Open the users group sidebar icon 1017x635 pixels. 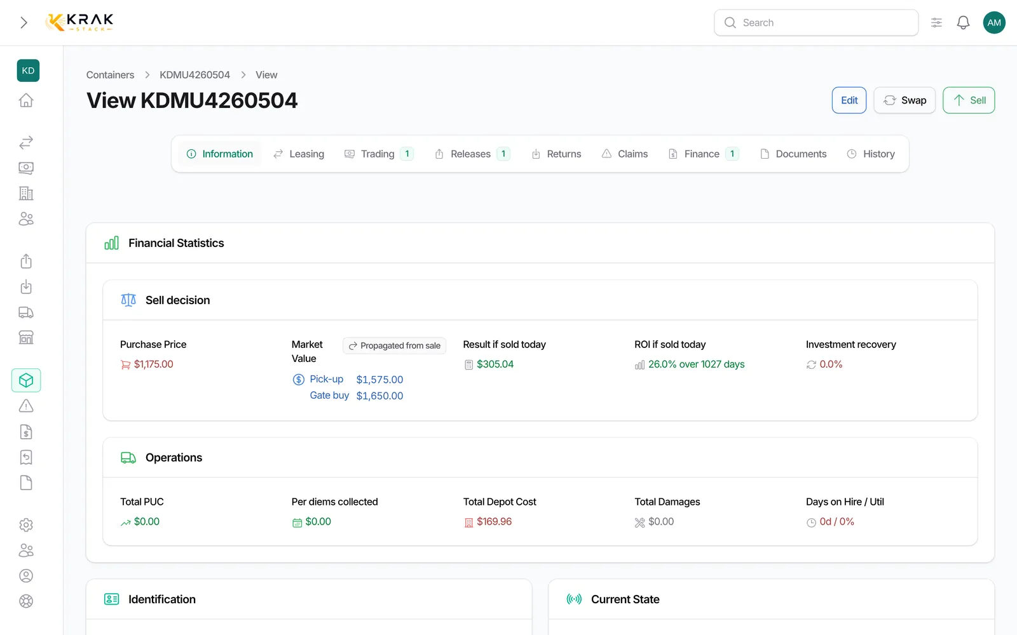point(26,551)
